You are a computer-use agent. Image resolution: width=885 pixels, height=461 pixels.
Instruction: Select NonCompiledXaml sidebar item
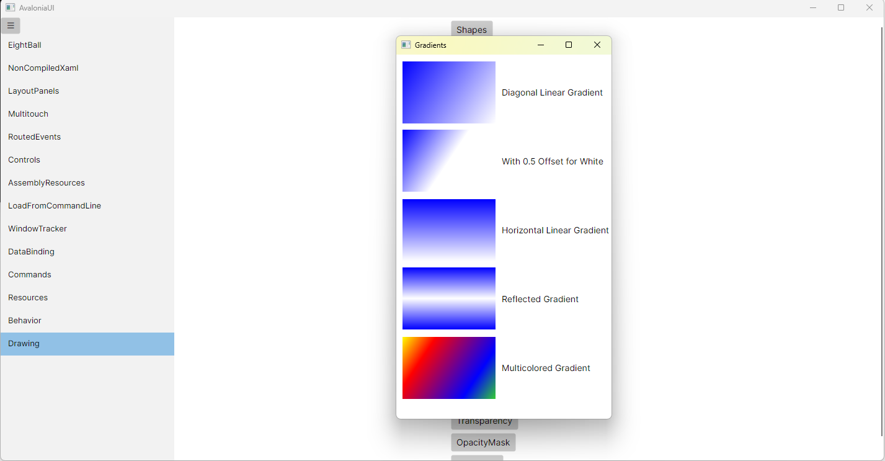(87, 68)
